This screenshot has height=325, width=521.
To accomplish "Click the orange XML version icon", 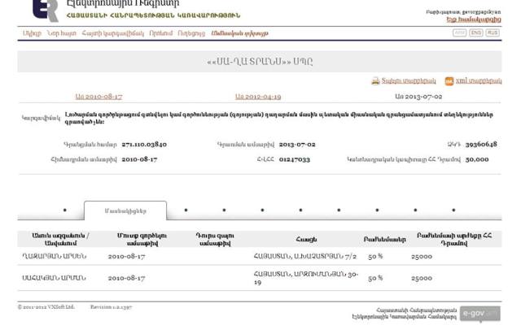I will click(449, 81).
